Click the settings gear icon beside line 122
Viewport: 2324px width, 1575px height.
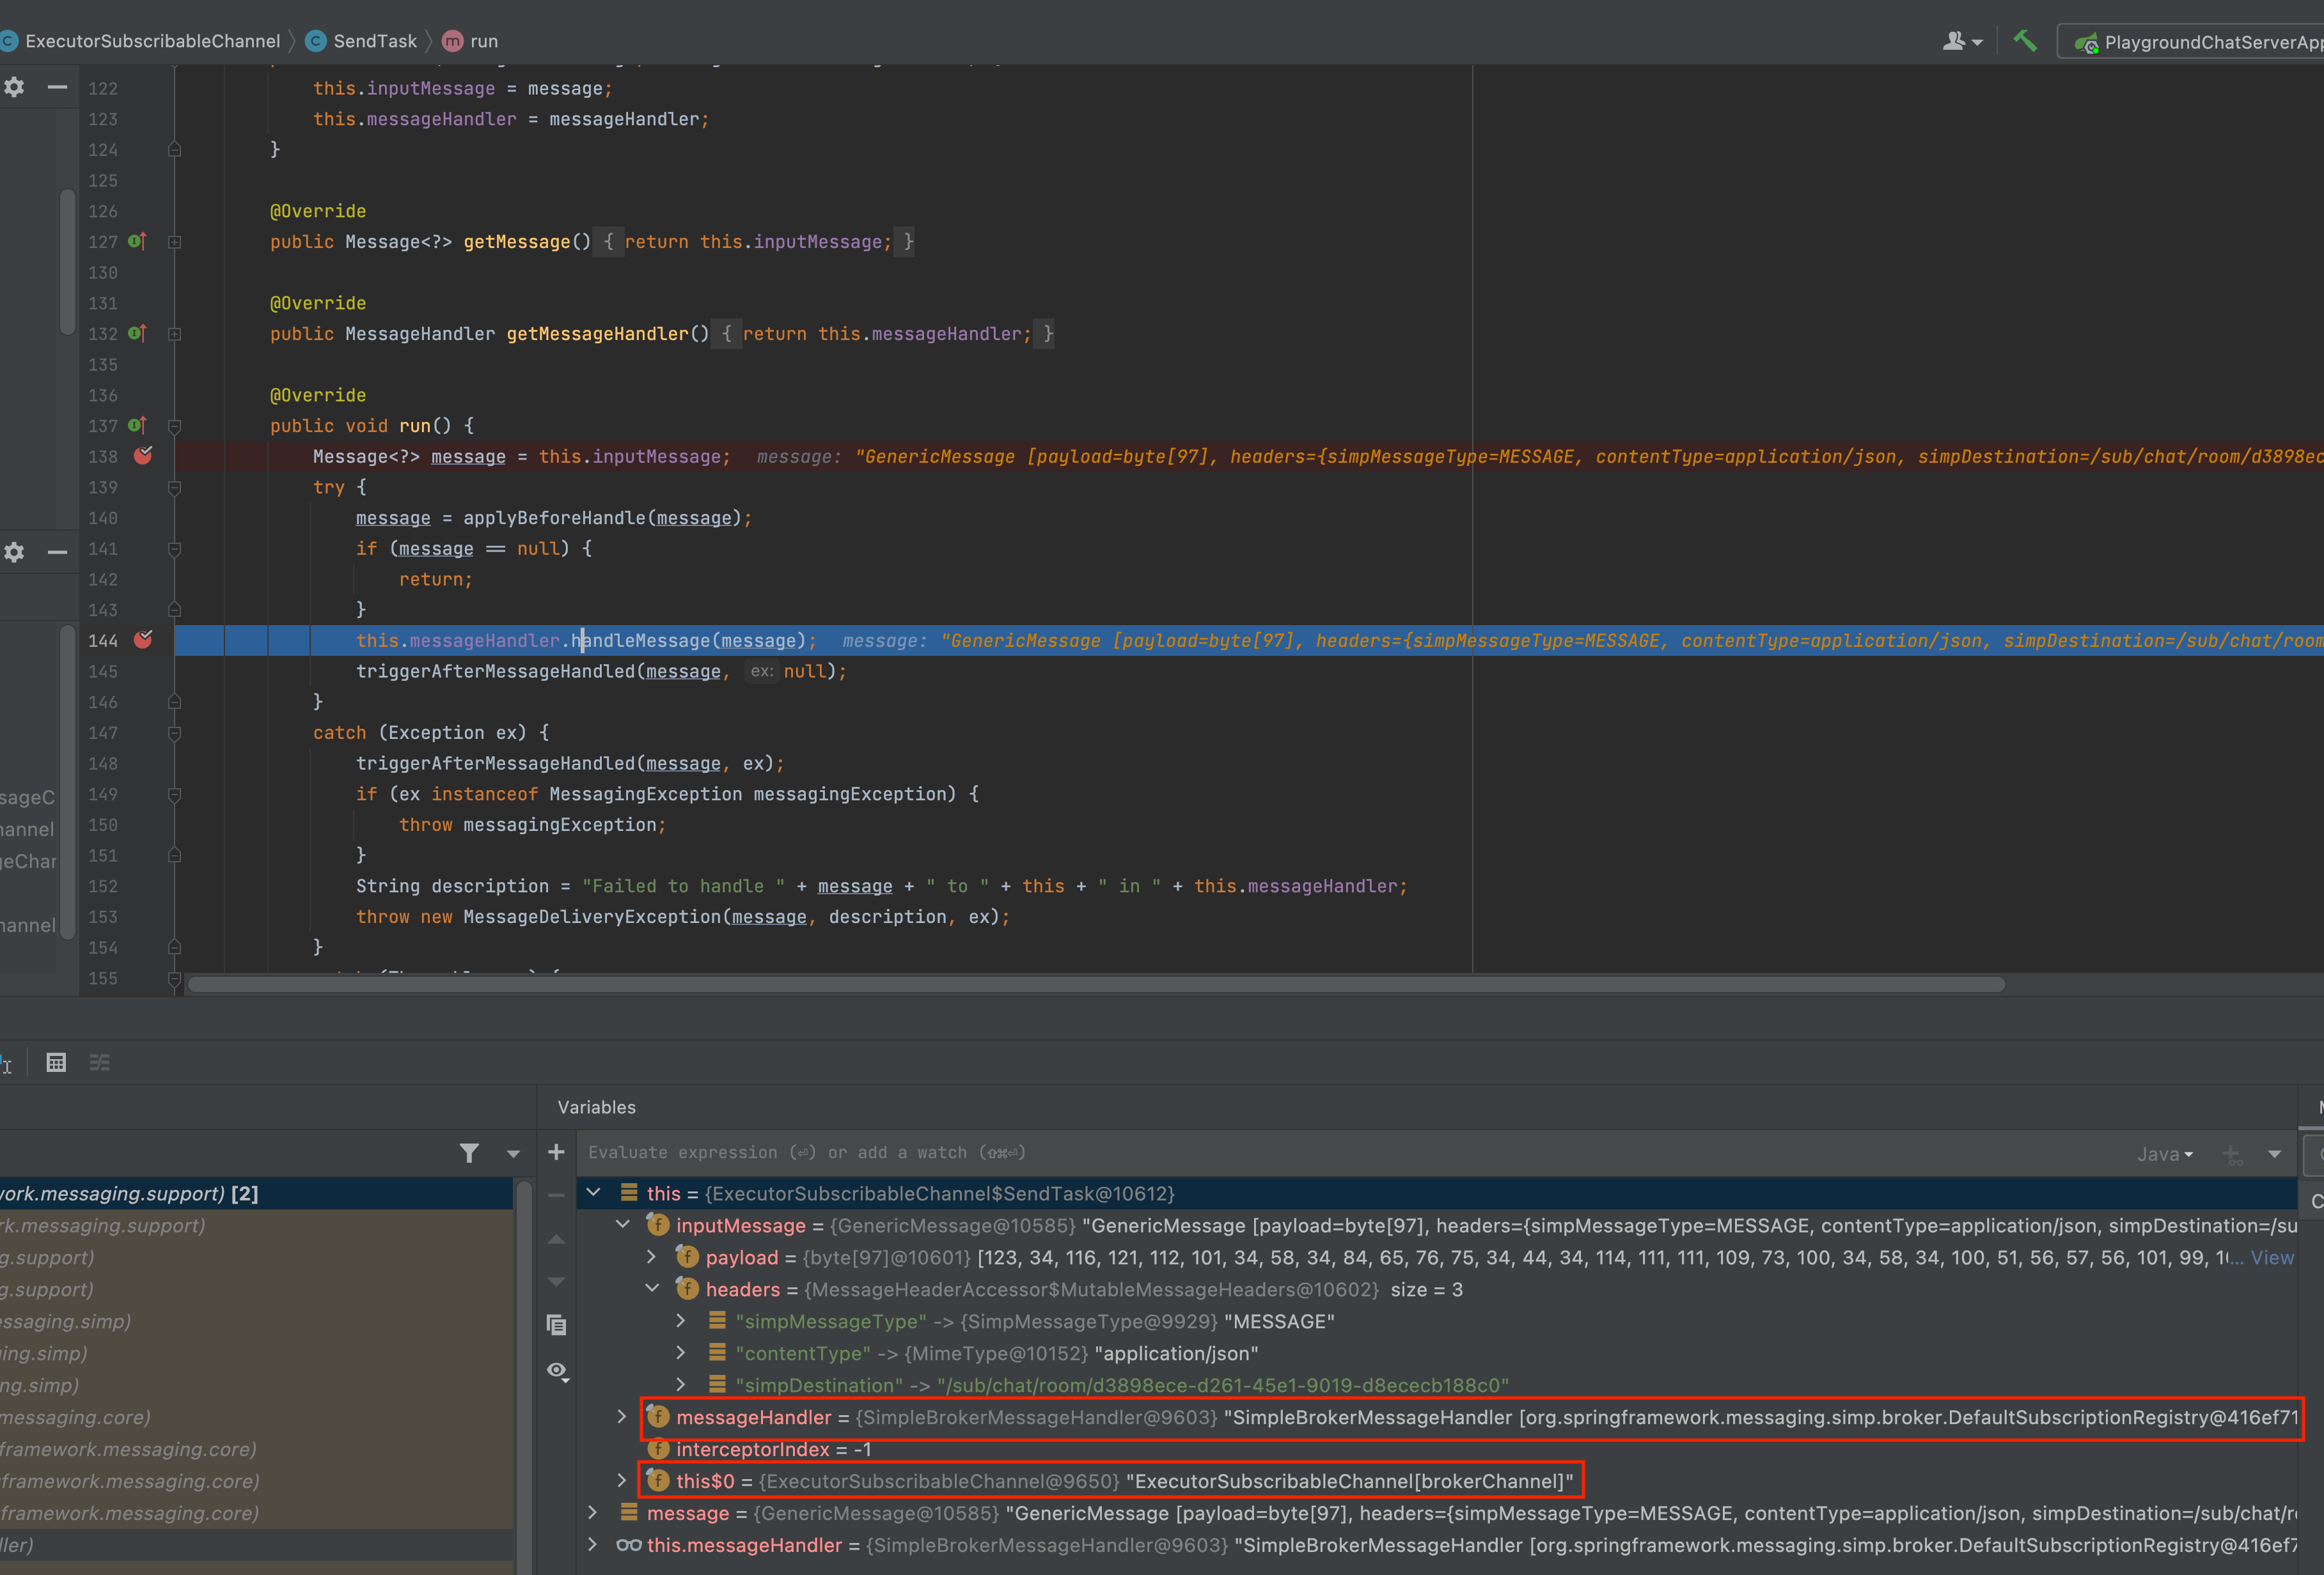[14, 87]
